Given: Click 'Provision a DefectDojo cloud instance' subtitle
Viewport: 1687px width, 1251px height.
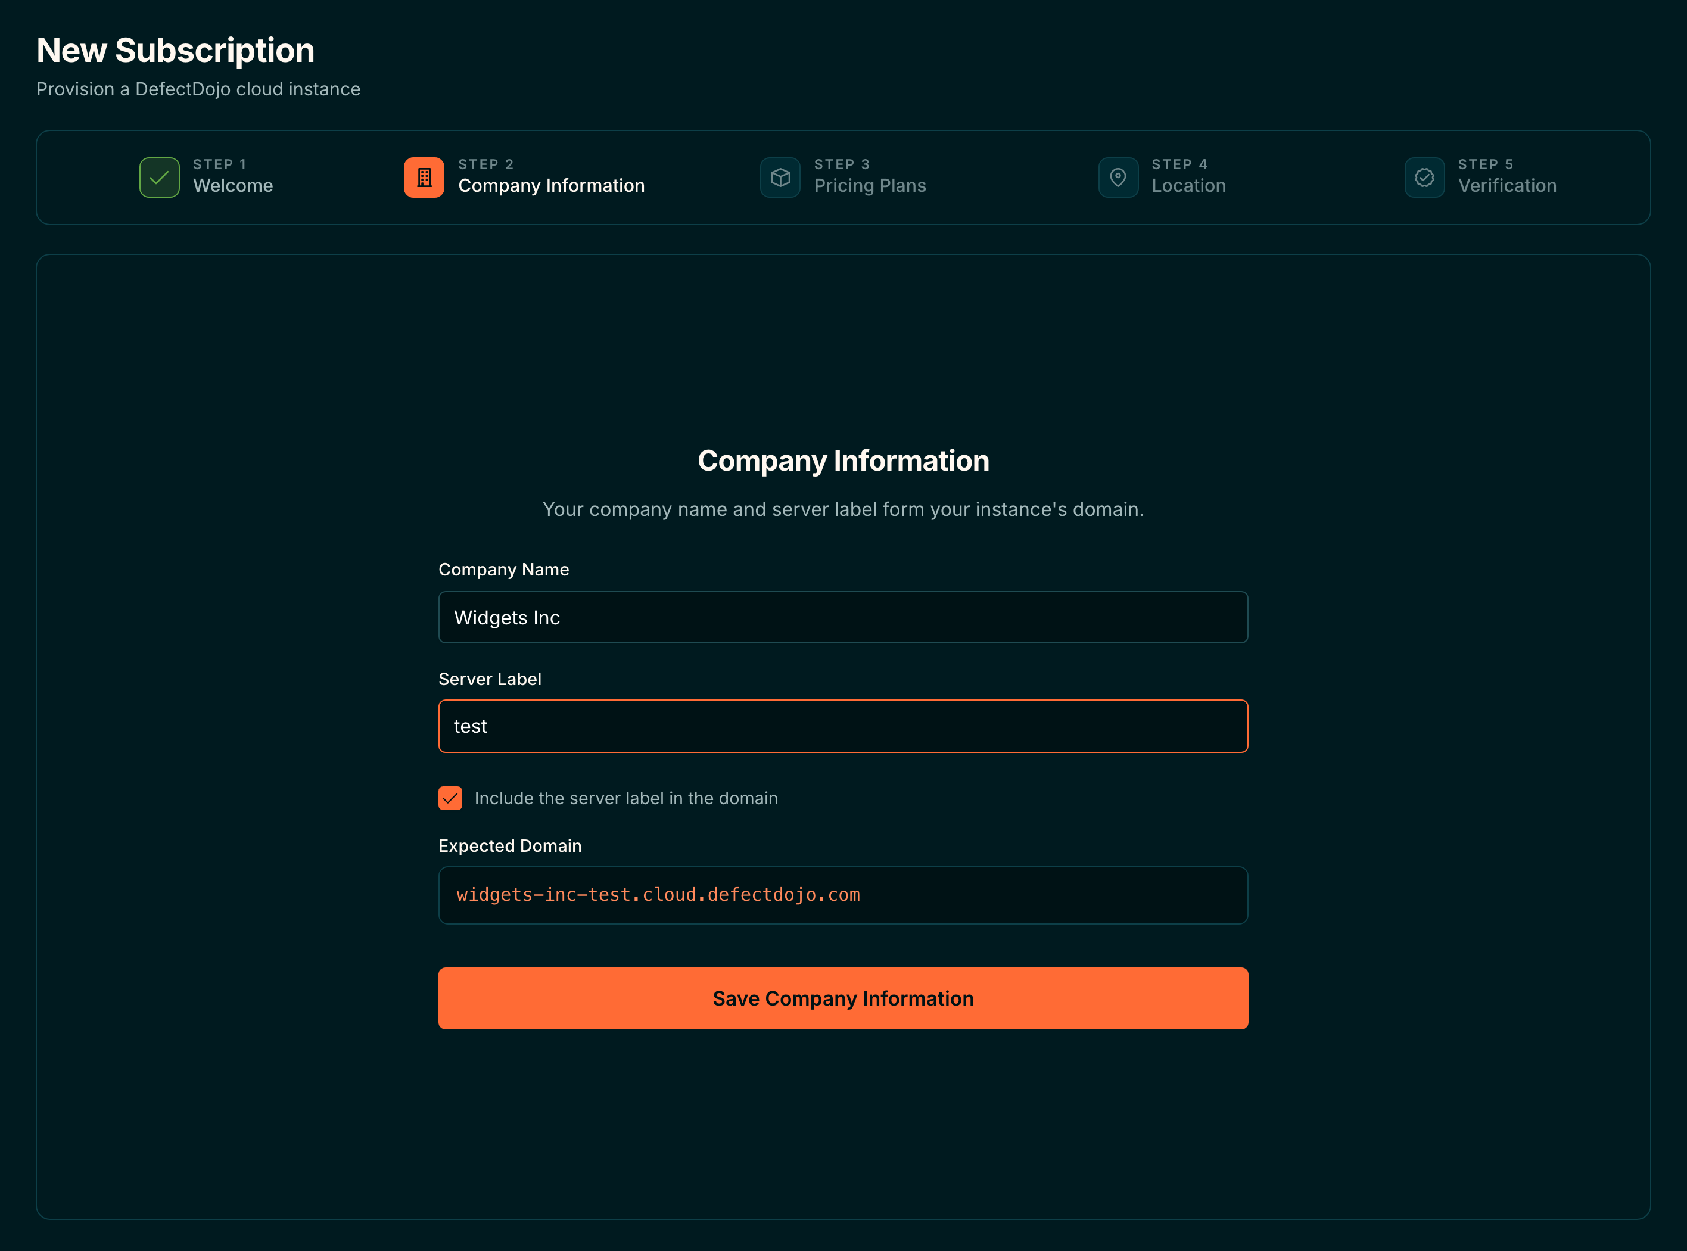Looking at the screenshot, I should click(198, 89).
